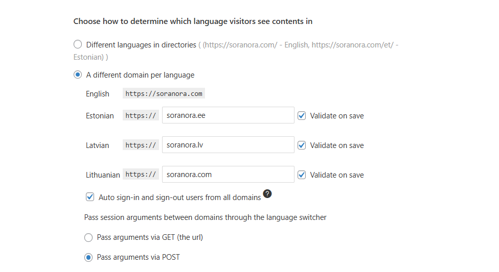Edit the Estonian domain field soranora.ee
The width and height of the screenshot is (499, 272).
(228, 115)
